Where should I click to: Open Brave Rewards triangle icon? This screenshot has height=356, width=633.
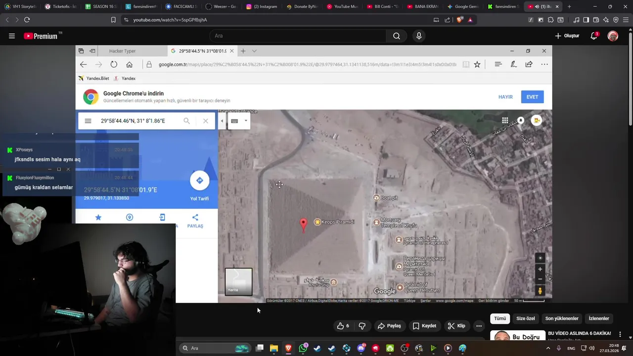[x=470, y=20]
